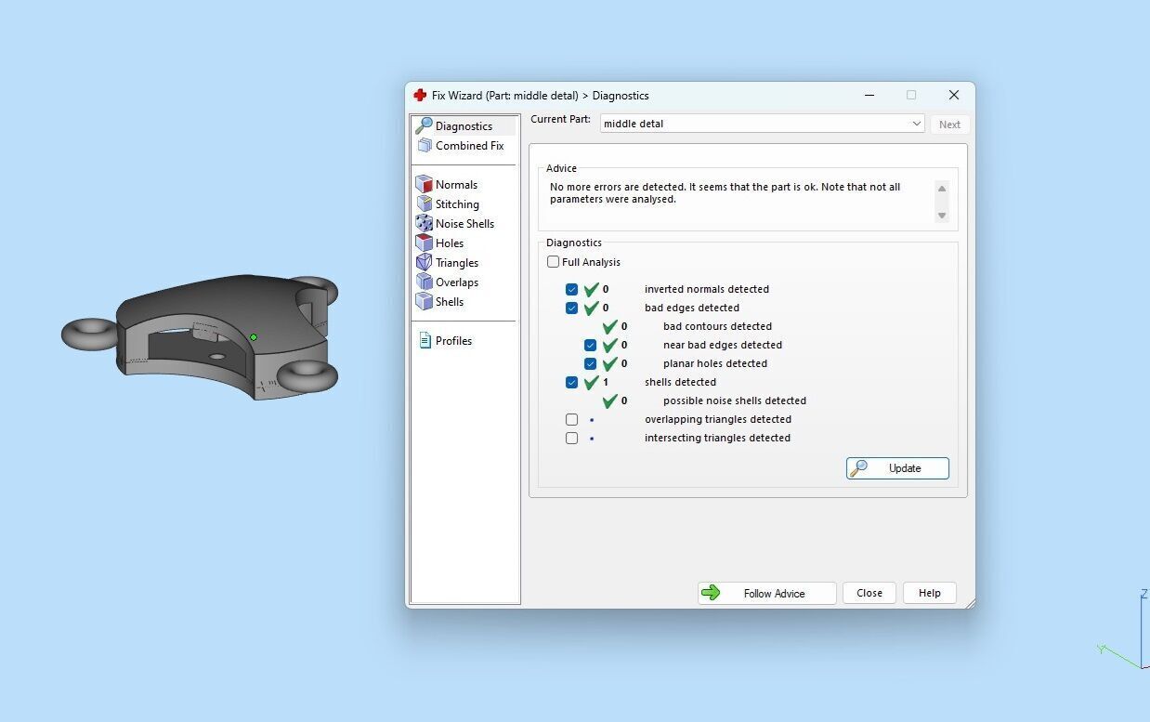Viewport: 1150px width, 722px height.
Task: Click the Holes cube icon
Action: 424,243
